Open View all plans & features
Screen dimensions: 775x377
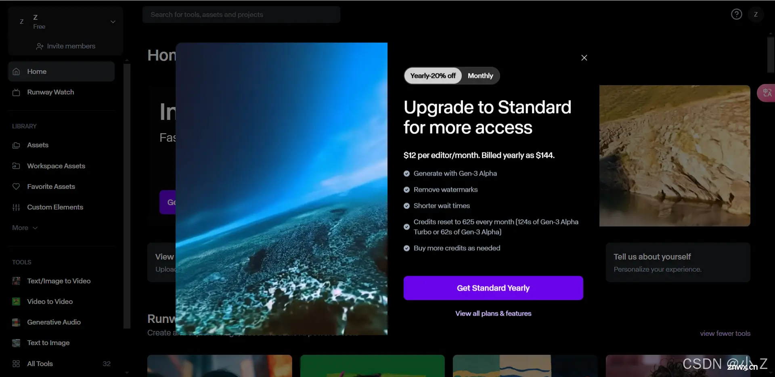[493, 314]
